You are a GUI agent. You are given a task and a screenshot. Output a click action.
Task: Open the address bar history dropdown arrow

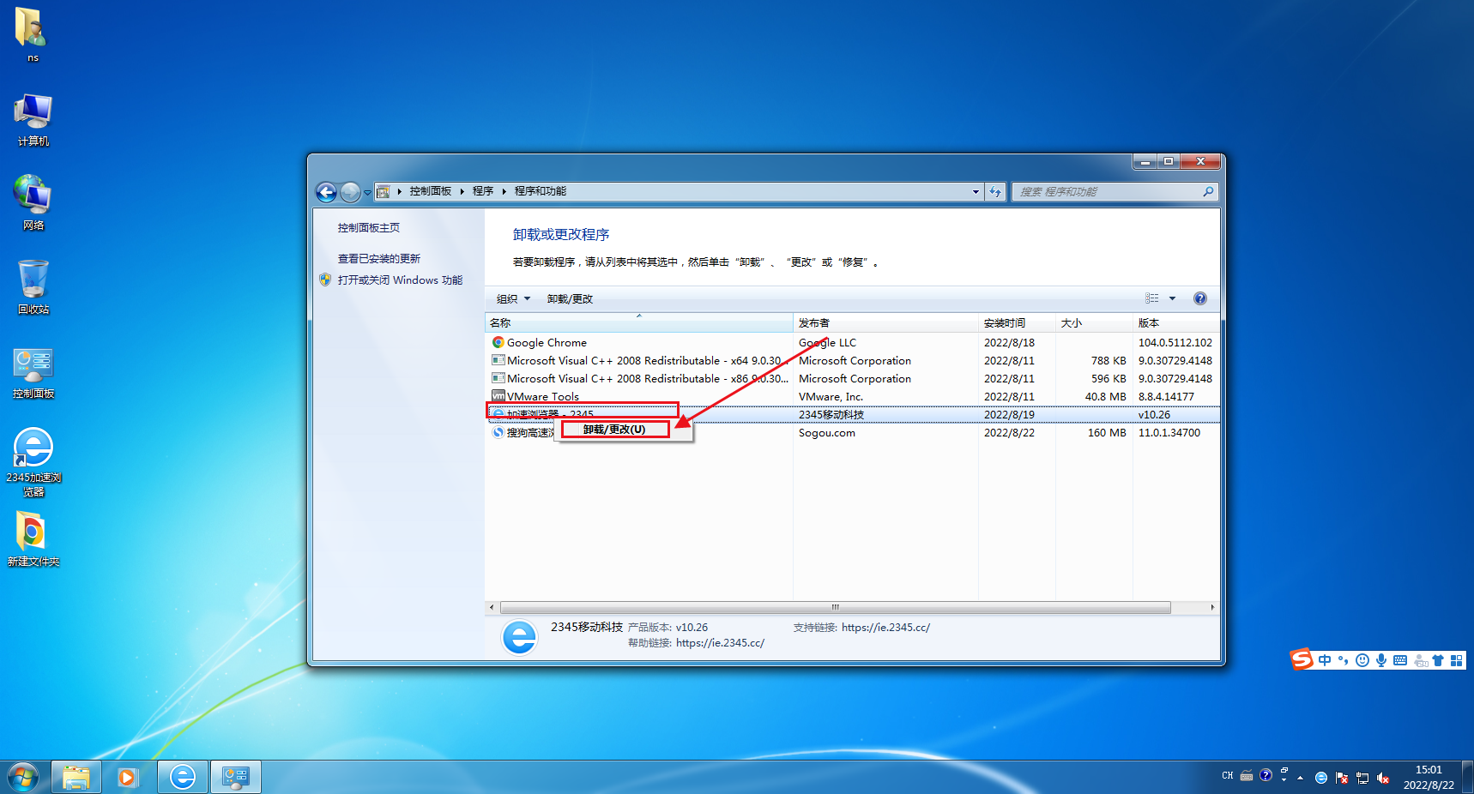[x=976, y=192]
